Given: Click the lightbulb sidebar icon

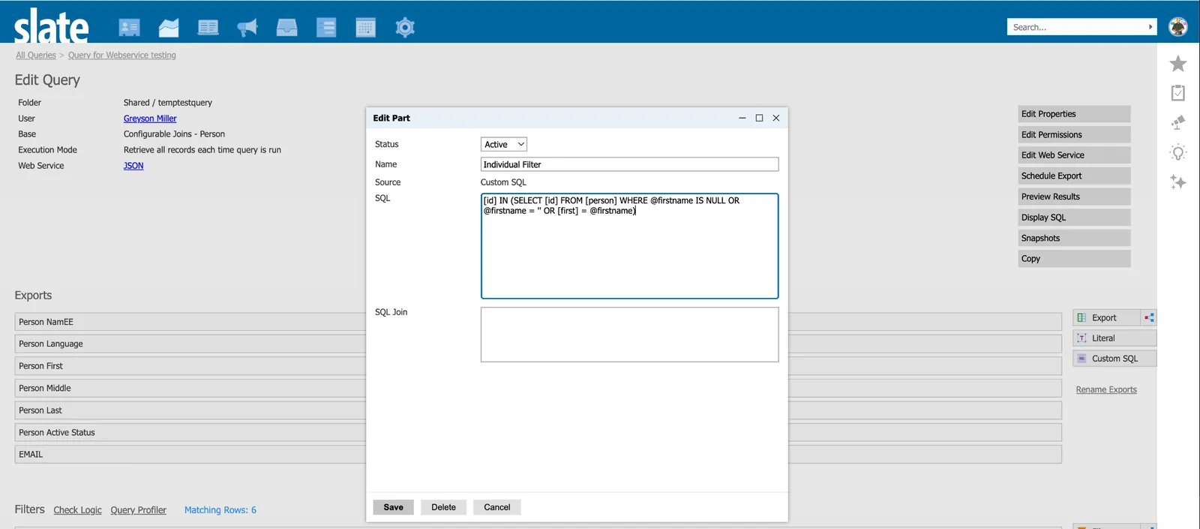Looking at the screenshot, I should tap(1178, 153).
